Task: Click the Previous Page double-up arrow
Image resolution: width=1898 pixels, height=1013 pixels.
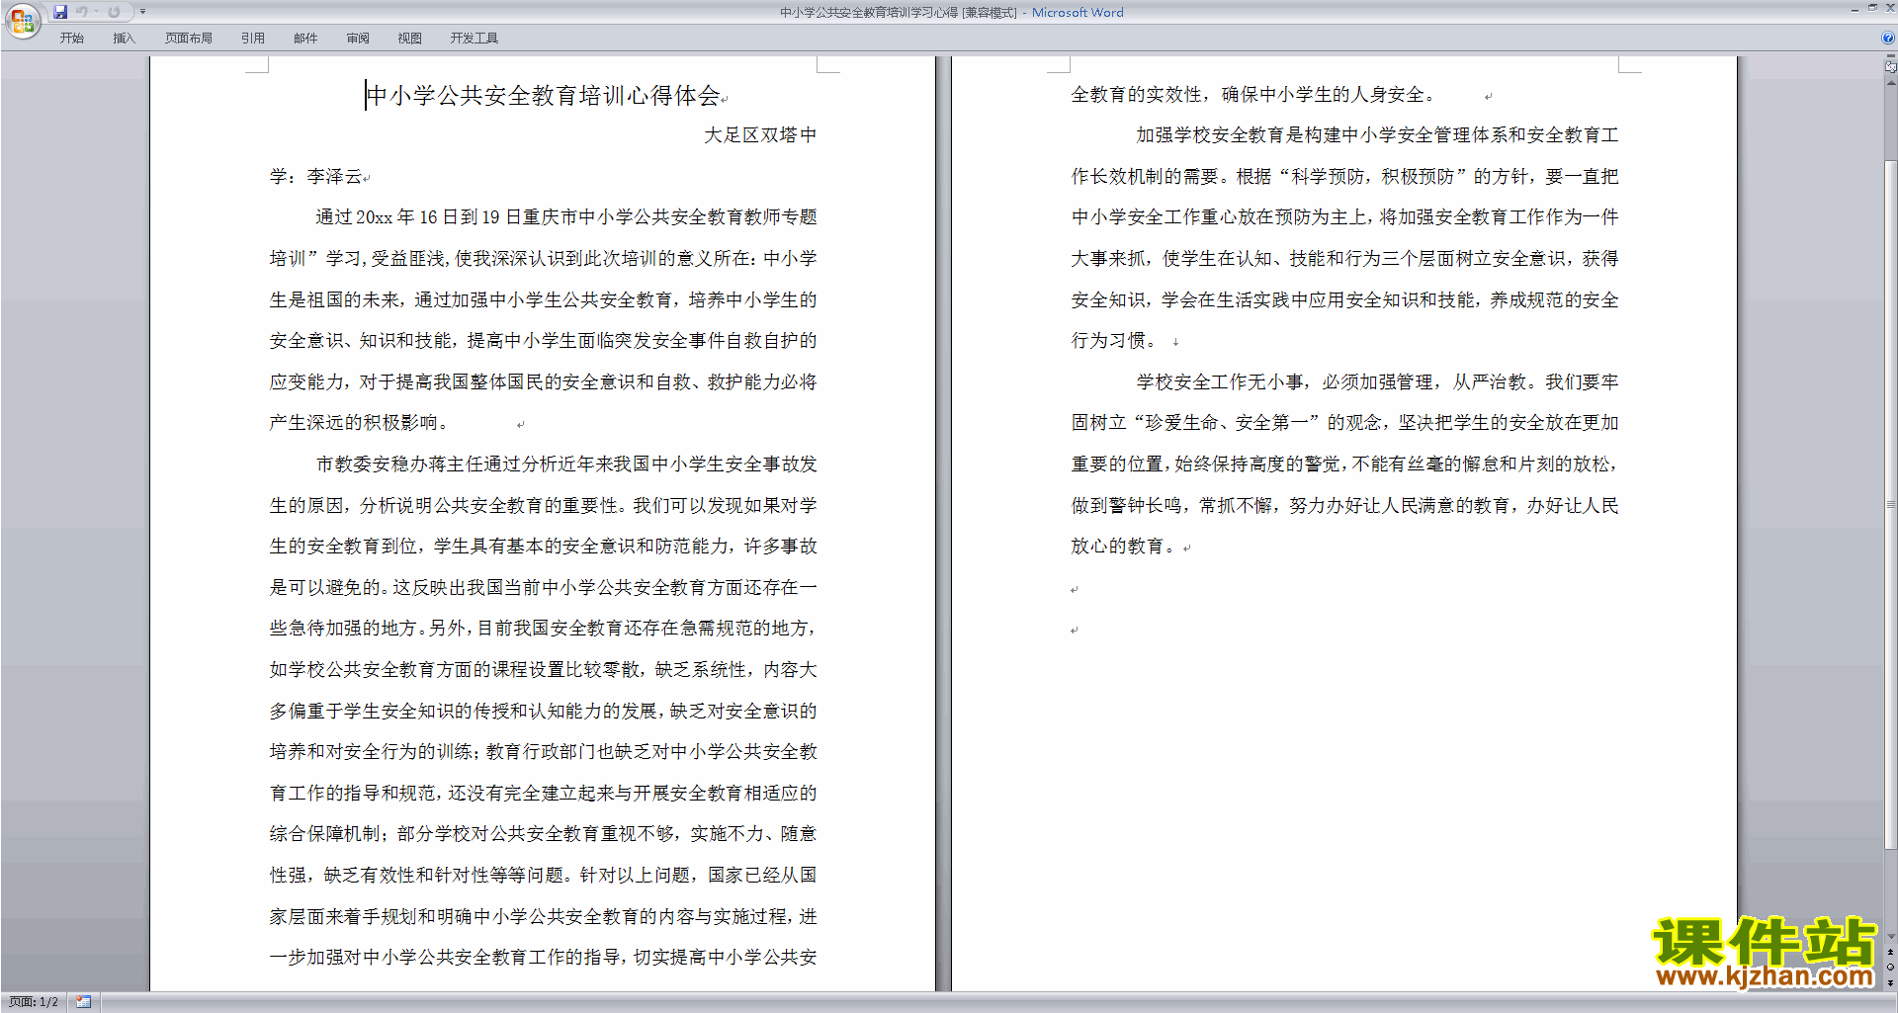Action: [1890, 953]
